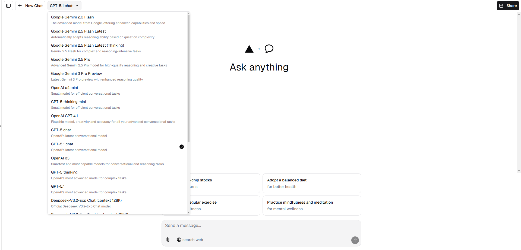Screen dimensions: 521x250
Task: Select OpenAI GPT 4.1 model
Action: click(x=117, y=118)
